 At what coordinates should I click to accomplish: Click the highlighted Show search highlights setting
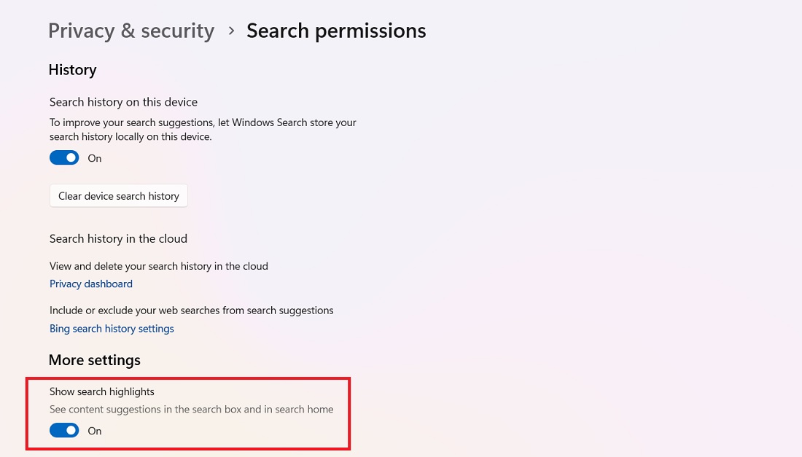(188, 412)
